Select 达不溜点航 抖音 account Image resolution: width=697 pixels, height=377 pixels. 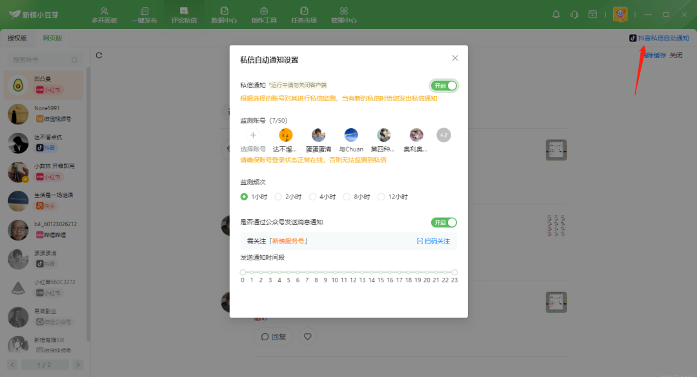click(x=44, y=143)
